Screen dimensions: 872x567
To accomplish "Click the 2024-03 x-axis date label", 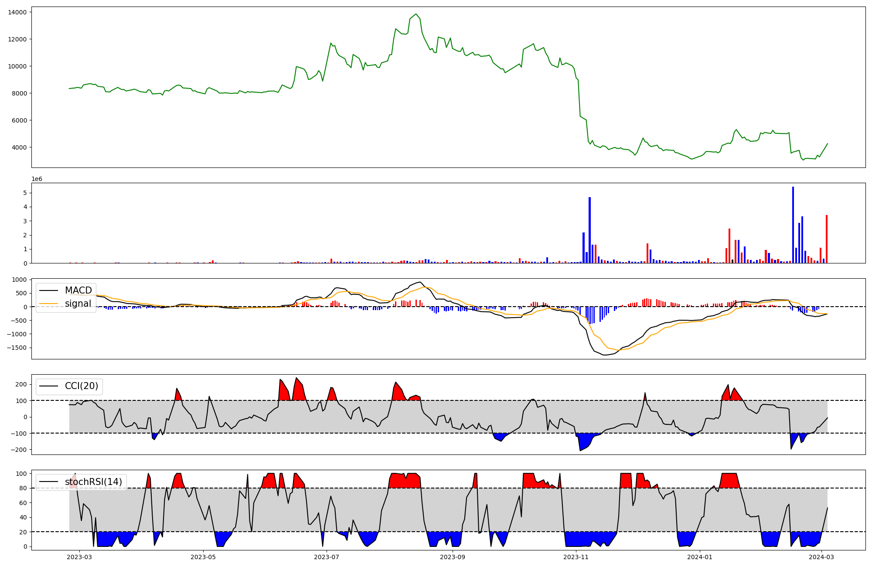I will 821,557.
